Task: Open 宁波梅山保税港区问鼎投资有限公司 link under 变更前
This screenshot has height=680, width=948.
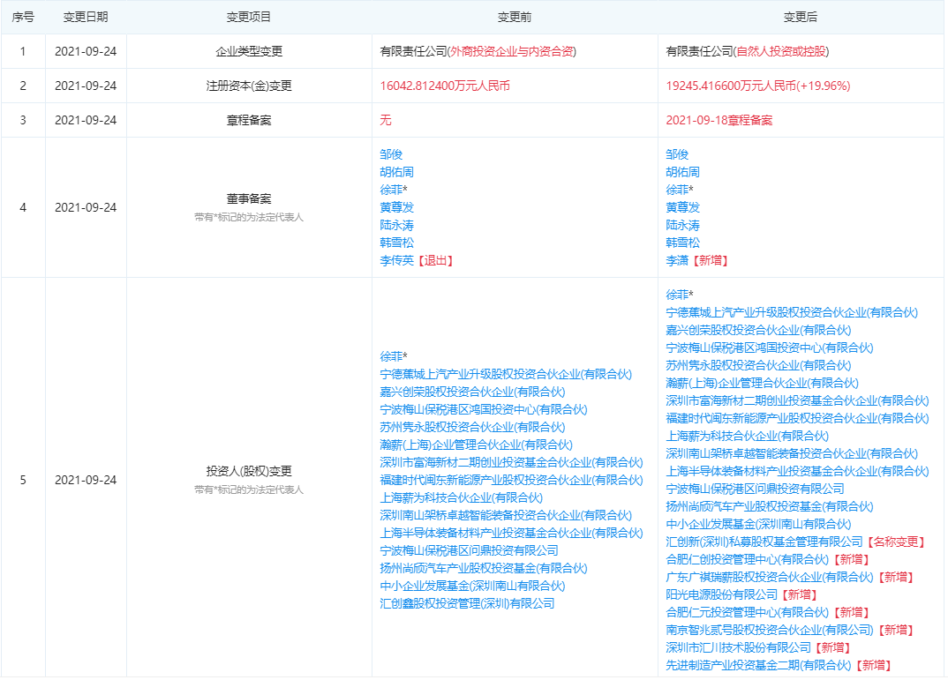Action: click(469, 550)
